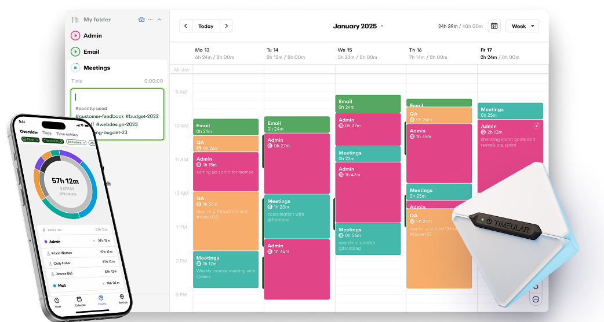604x322 pixels.
Task: Collapse the My folder section
Action: [159, 20]
